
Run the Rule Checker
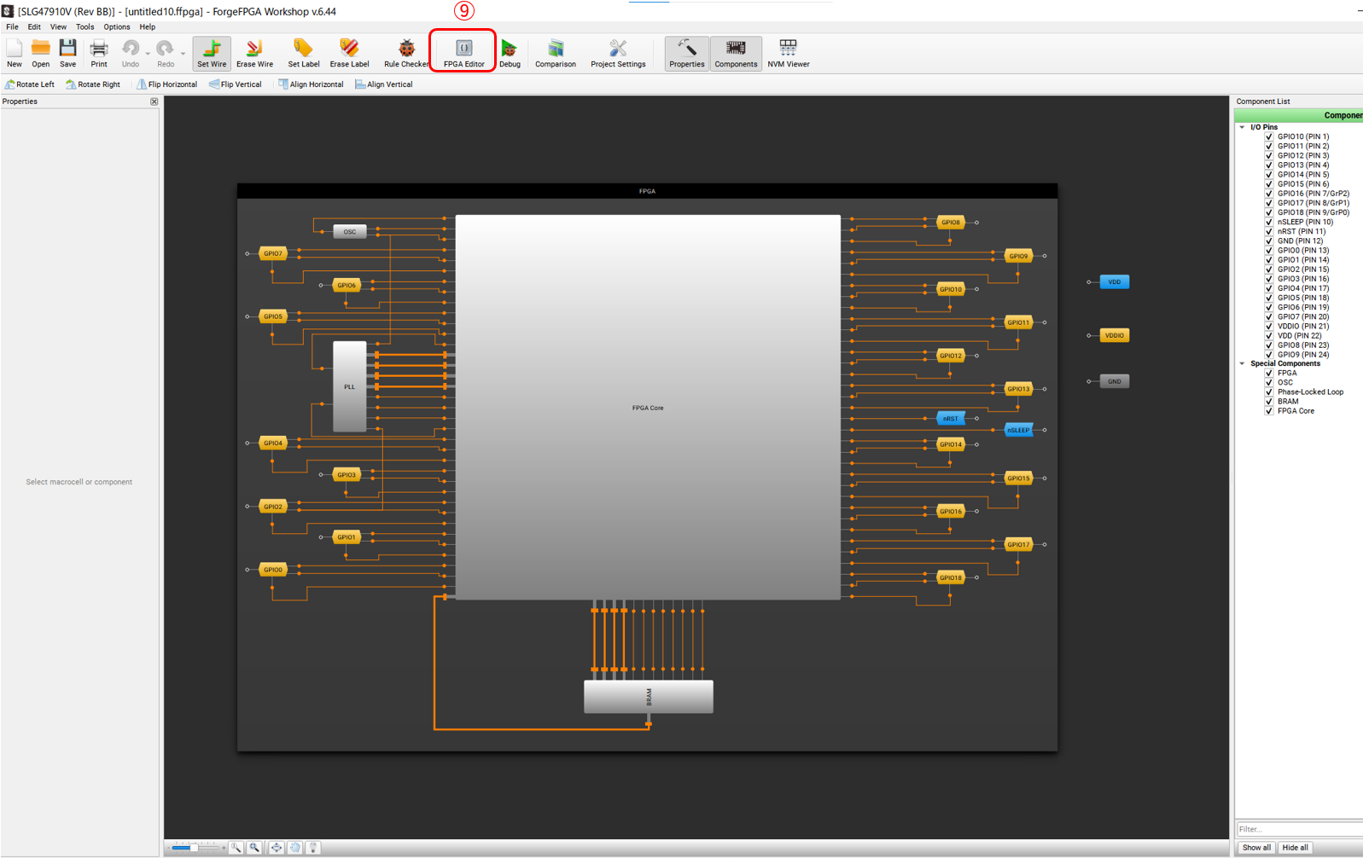point(406,53)
